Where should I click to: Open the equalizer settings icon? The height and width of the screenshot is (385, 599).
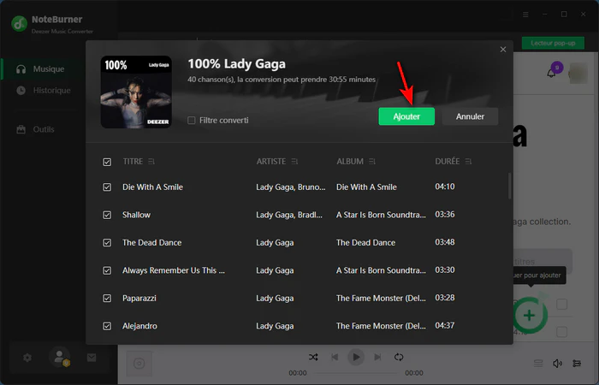[x=577, y=364]
